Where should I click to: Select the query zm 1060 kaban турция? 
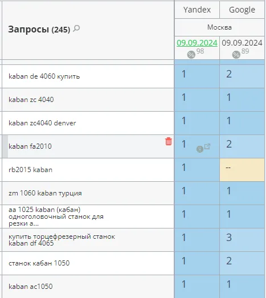pyautogui.click(x=45, y=193)
